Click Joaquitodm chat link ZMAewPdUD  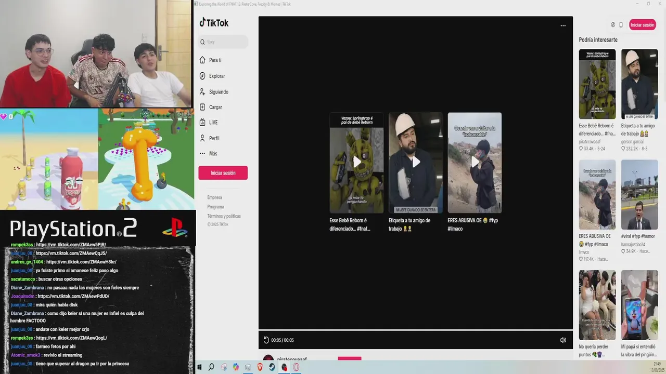tap(73, 296)
